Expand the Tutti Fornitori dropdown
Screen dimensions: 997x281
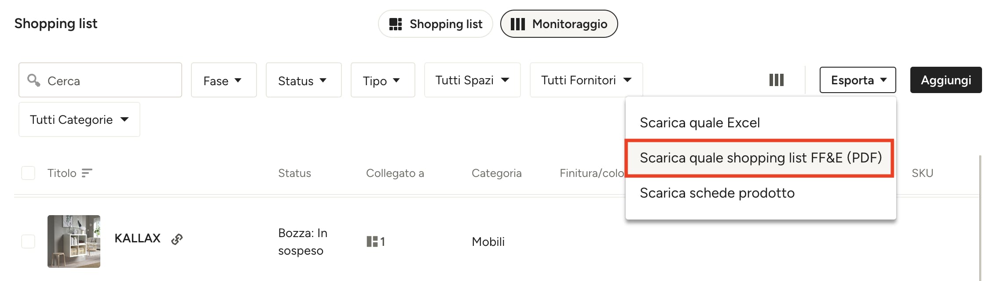pyautogui.click(x=586, y=80)
